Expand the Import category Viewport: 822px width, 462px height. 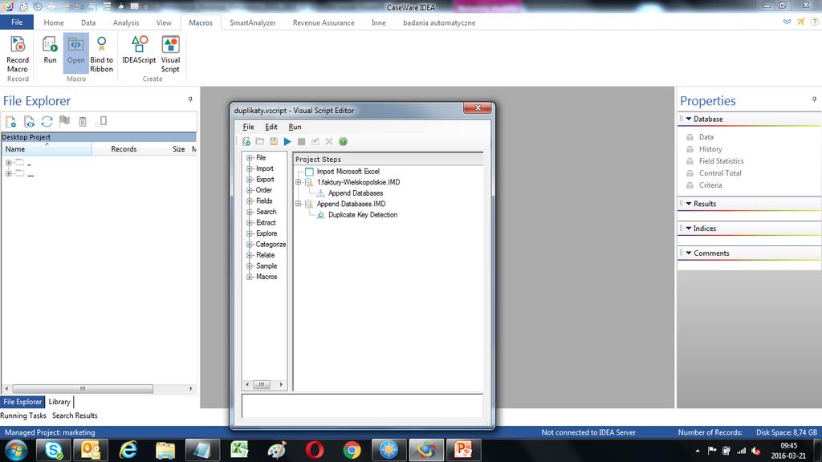click(250, 168)
